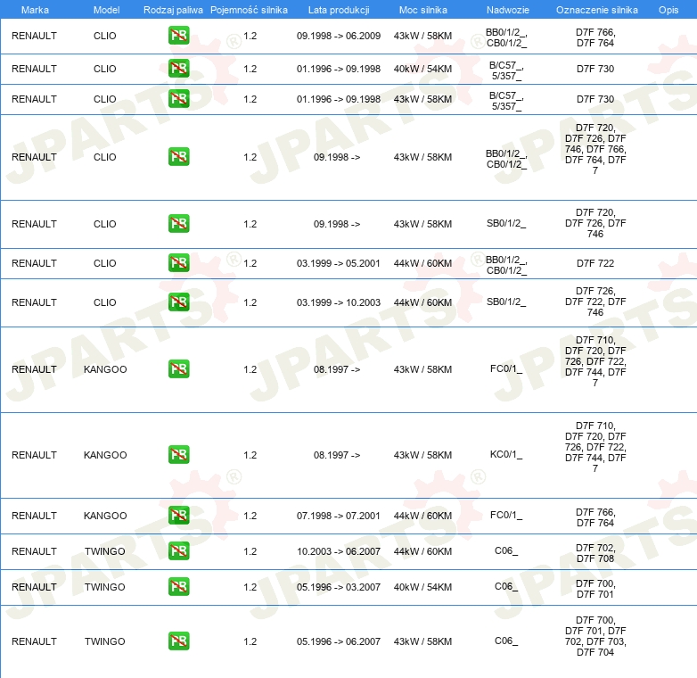Select engine capacity 1.2 in Kangoo KC0/1_ row

(x=250, y=455)
